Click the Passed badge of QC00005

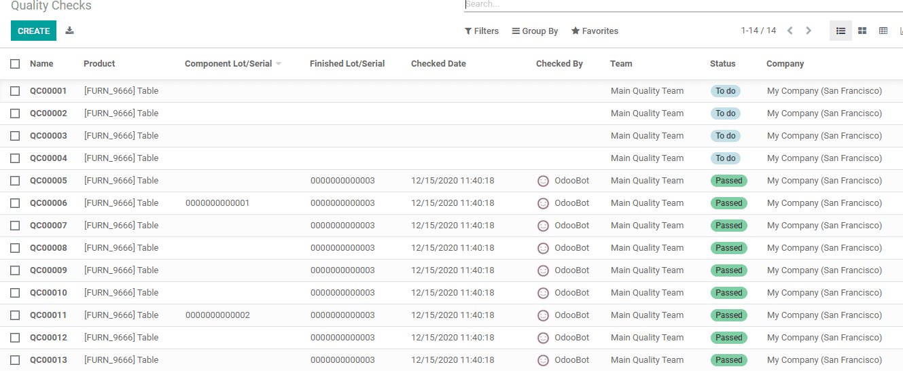click(x=729, y=181)
